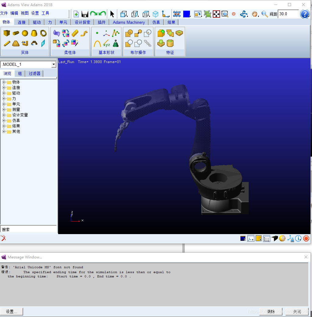Expand the 物体 folder in tree
The width and height of the screenshot is (312, 317).
[4, 82]
